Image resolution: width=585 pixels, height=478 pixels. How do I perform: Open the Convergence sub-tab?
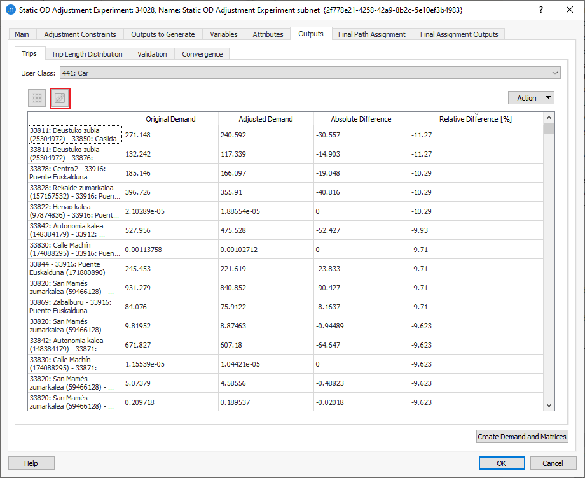point(202,54)
